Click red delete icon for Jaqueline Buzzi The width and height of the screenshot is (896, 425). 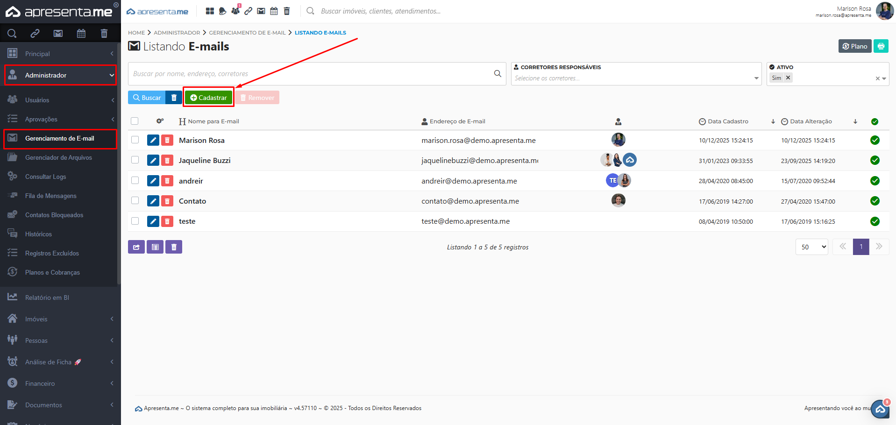pyautogui.click(x=167, y=161)
